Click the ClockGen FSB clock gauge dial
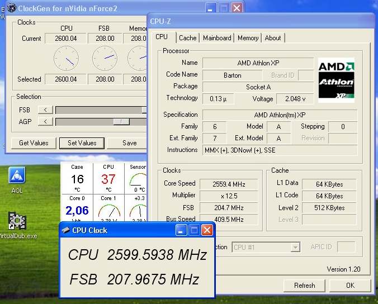The image size is (378, 304). click(x=105, y=58)
